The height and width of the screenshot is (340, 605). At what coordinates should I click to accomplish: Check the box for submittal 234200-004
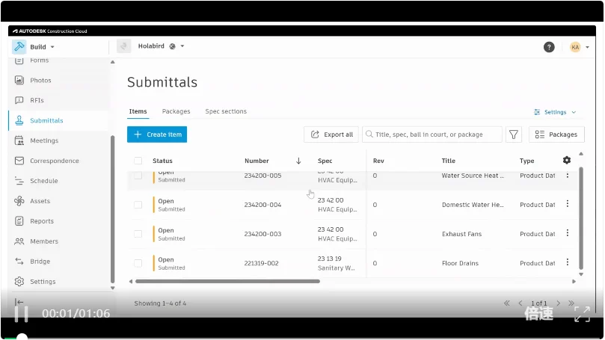point(138,205)
